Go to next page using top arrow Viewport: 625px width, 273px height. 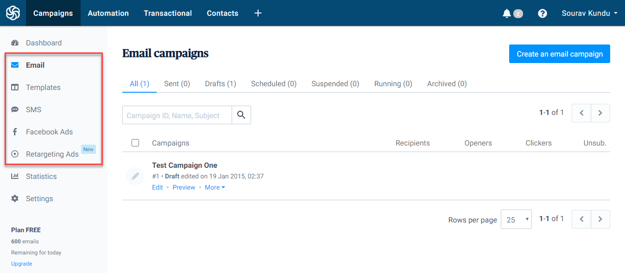coord(600,113)
